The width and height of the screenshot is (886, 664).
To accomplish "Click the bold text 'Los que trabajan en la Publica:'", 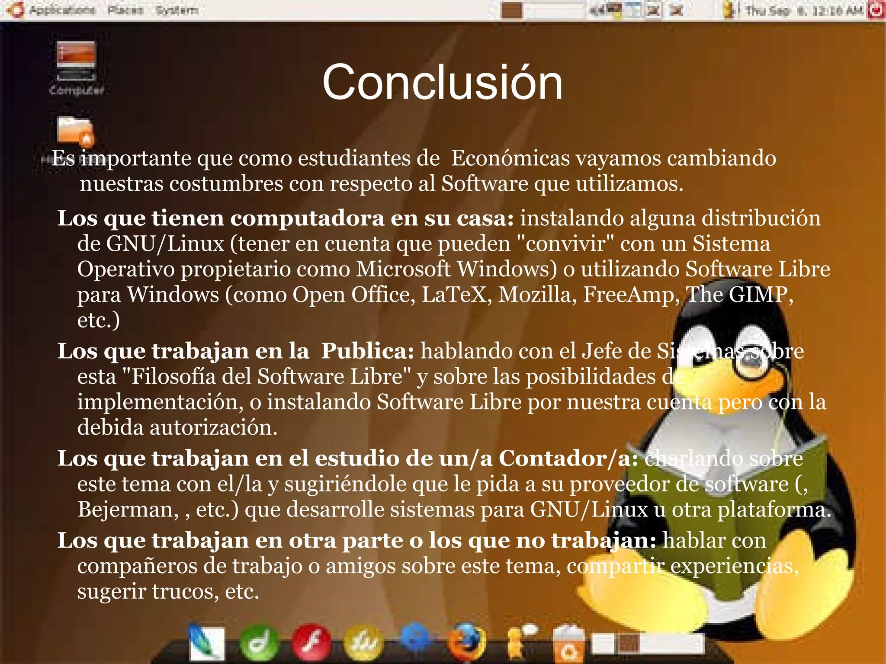I will (236, 351).
